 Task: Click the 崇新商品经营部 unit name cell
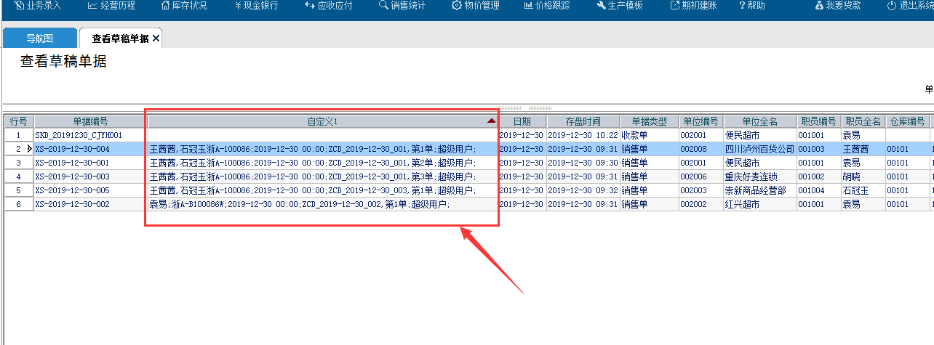[760, 190]
